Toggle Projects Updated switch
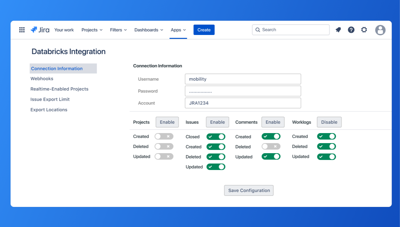 pos(164,156)
